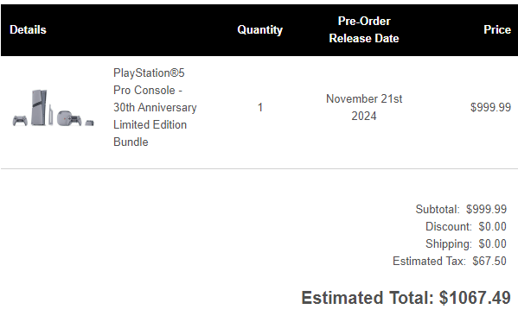Select the Shipping amount $0.00

493,243
